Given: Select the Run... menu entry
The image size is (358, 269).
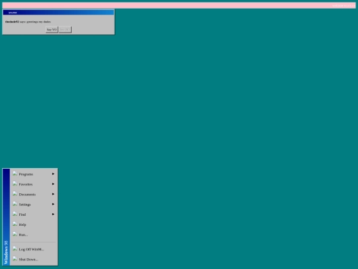Looking at the screenshot, I should pos(34,234).
